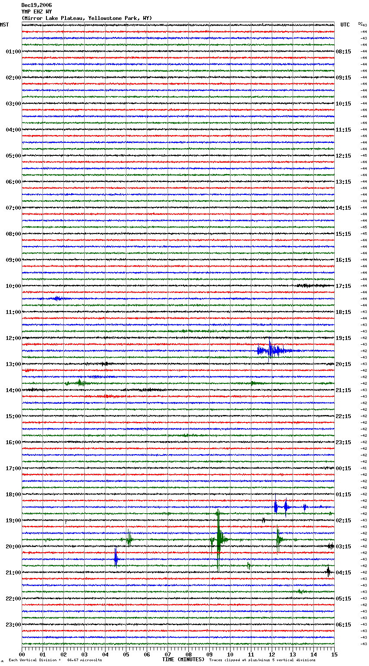369x666 pixels.
Task: Click minute 05 on the time axis
Action: [x=126, y=654]
